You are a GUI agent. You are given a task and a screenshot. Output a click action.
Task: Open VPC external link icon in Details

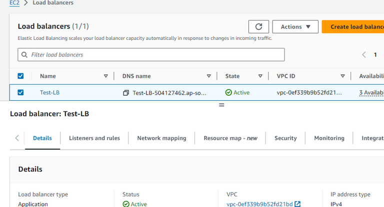(297, 204)
